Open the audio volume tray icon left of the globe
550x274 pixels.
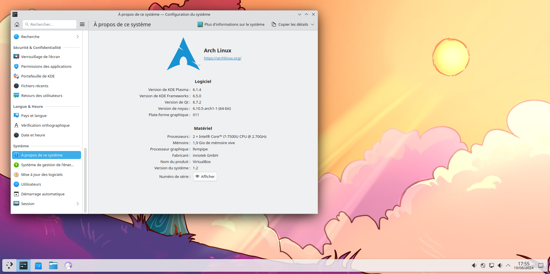(474, 265)
